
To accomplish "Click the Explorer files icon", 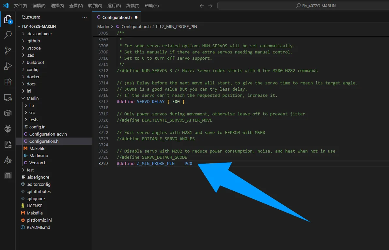I will coord(8,20).
